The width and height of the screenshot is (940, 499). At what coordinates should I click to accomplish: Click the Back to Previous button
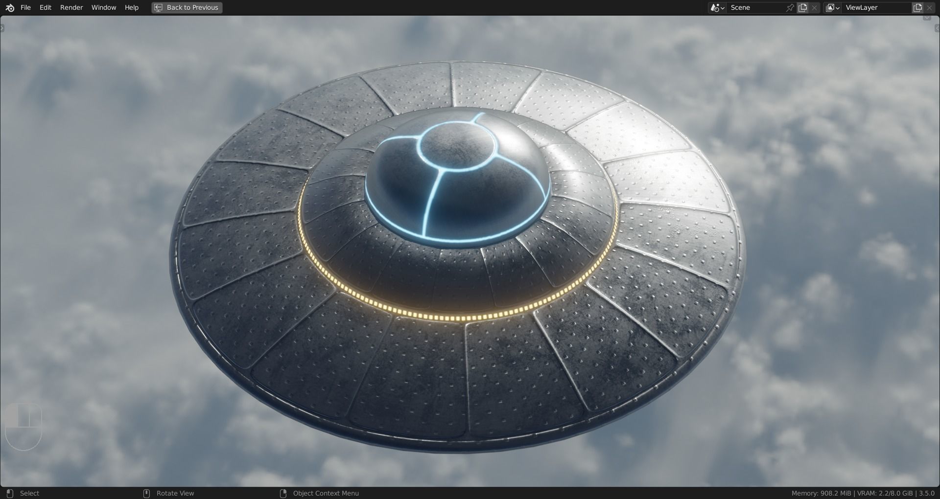pyautogui.click(x=187, y=7)
